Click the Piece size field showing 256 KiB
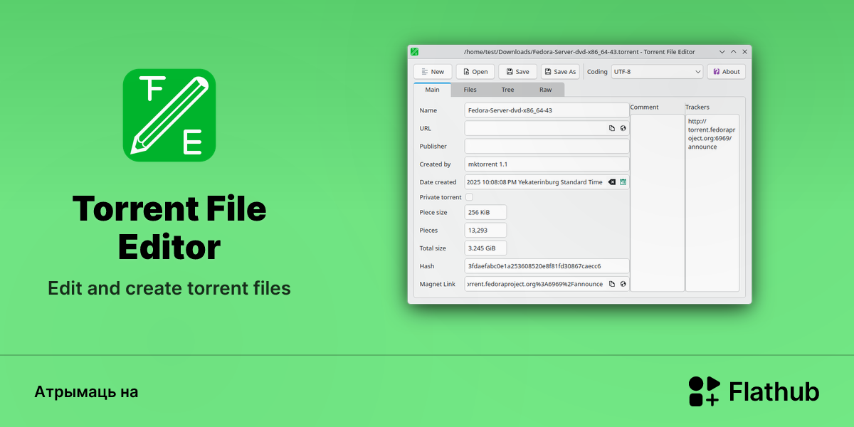The width and height of the screenshot is (854, 427). coord(485,212)
